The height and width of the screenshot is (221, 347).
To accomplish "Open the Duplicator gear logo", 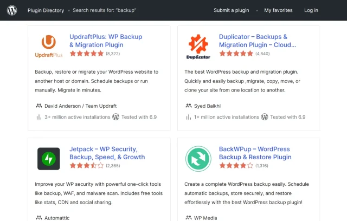I will pos(198,47).
